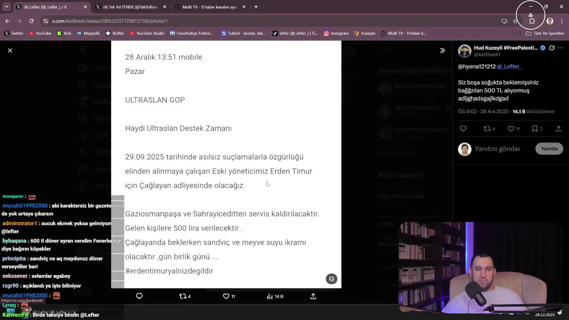This screenshot has width=569, height=320.
Task: Open view stats icon showing 14 B
Action: click(x=275, y=296)
